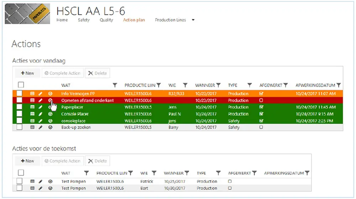Open AFGEWERKT filter in today's actions
The image size is (356, 199).
tap(286, 85)
